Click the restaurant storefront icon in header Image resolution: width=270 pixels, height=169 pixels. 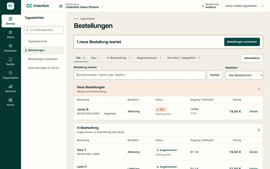[61, 6]
